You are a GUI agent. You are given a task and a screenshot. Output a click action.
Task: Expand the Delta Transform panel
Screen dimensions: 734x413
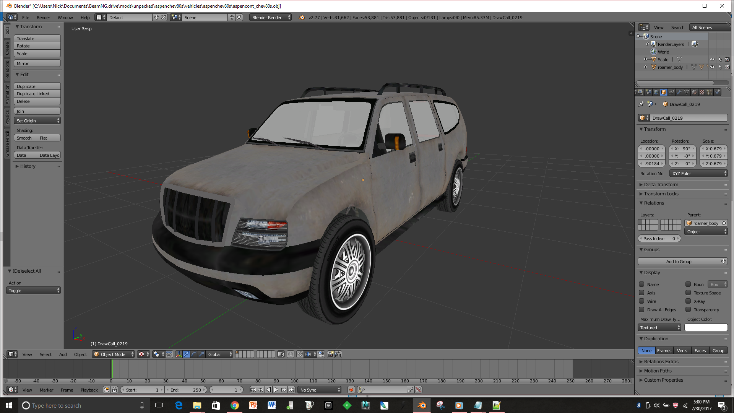(661, 184)
